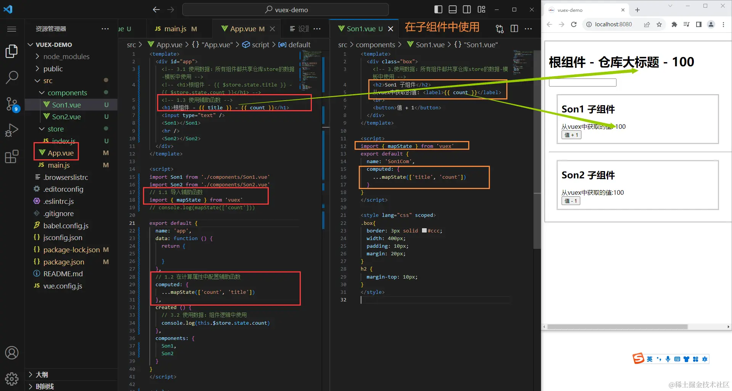Image resolution: width=732 pixels, height=391 pixels.
Task: Collapse the components folder
Action: (x=67, y=93)
